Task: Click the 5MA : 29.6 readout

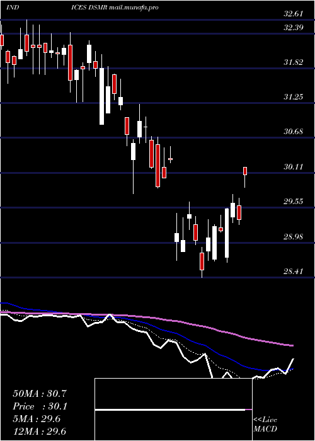Action: (37, 419)
